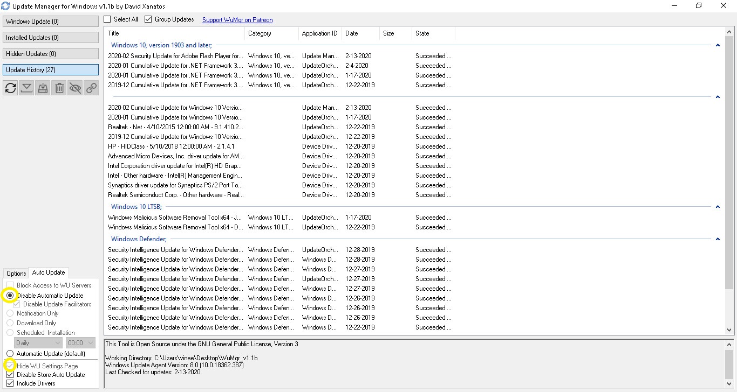Select the Intel Corporation driver update for HD Graphics row
This screenshot has width=737, height=392.
point(279,166)
